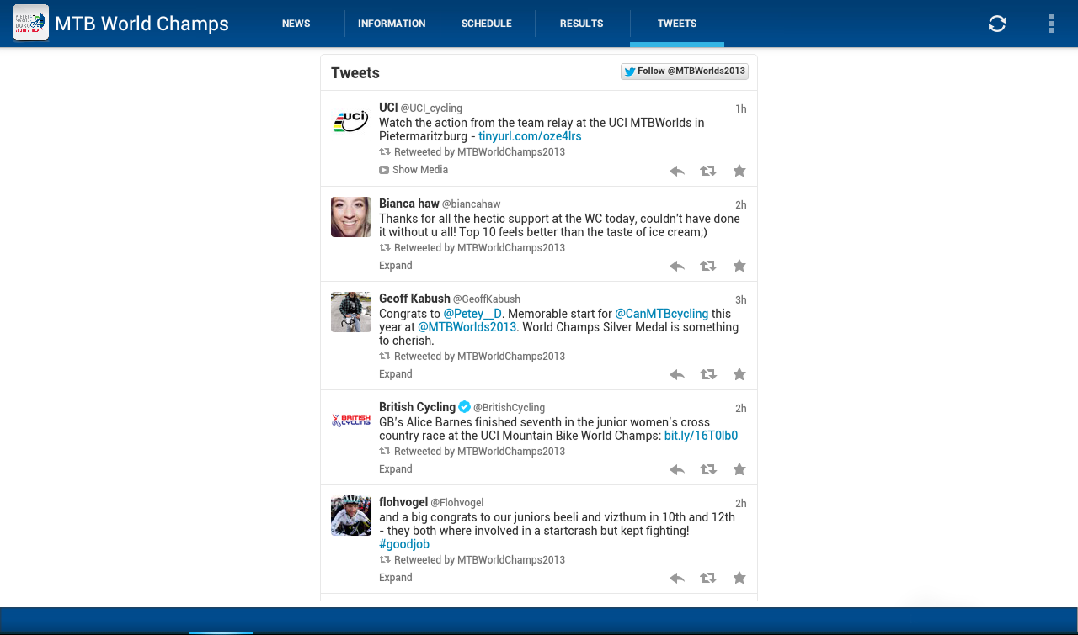Open the @UCI_cycling handle
The width and height of the screenshot is (1078, 635).
[x=431, y=108]
